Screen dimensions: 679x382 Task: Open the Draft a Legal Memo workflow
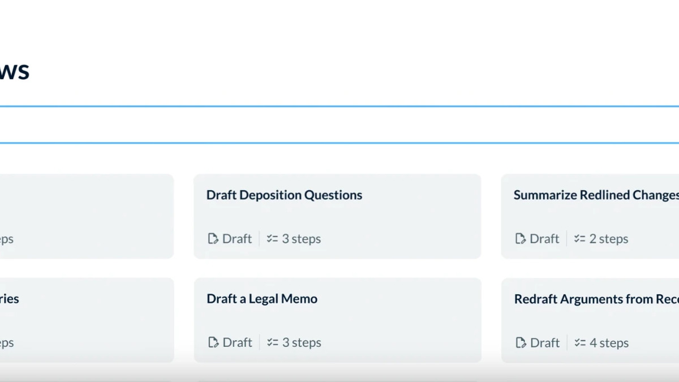337,320
